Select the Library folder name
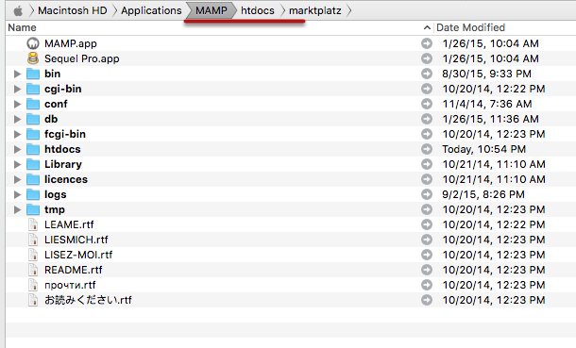Image resolution: width=576 pixels, height=348 pixels. click(63, 165)
